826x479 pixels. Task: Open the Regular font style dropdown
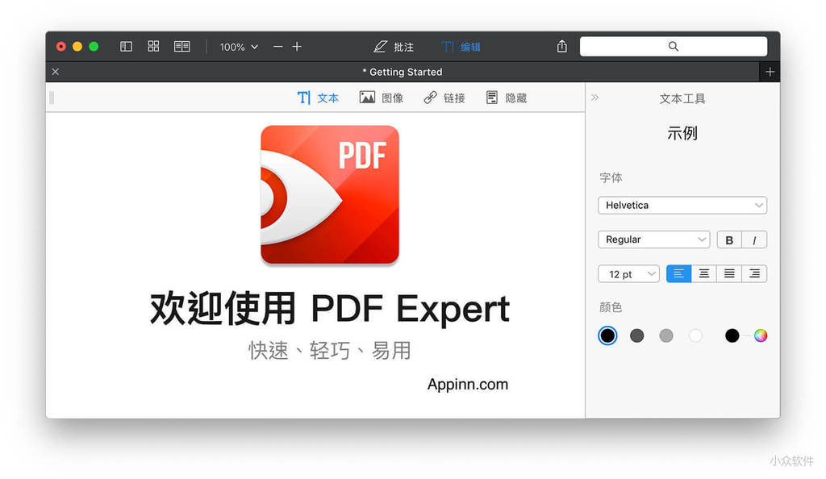pyautogui.click(x=653, y=240)
